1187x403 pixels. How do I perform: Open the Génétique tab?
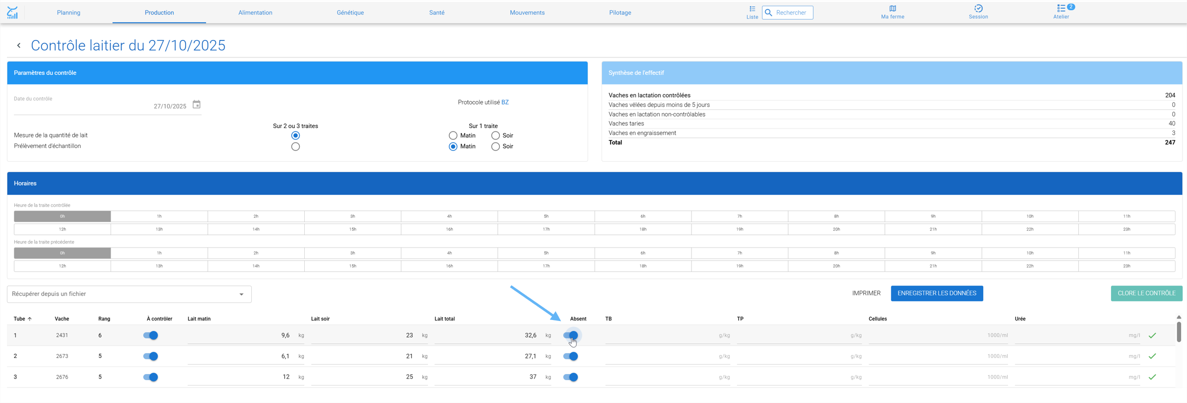tap(350, 12)
